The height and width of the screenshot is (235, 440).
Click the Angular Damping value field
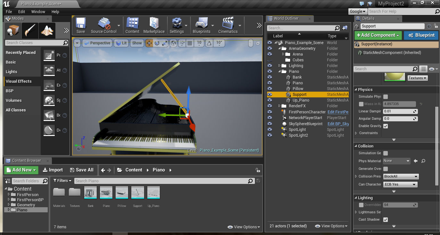(401, 119)
